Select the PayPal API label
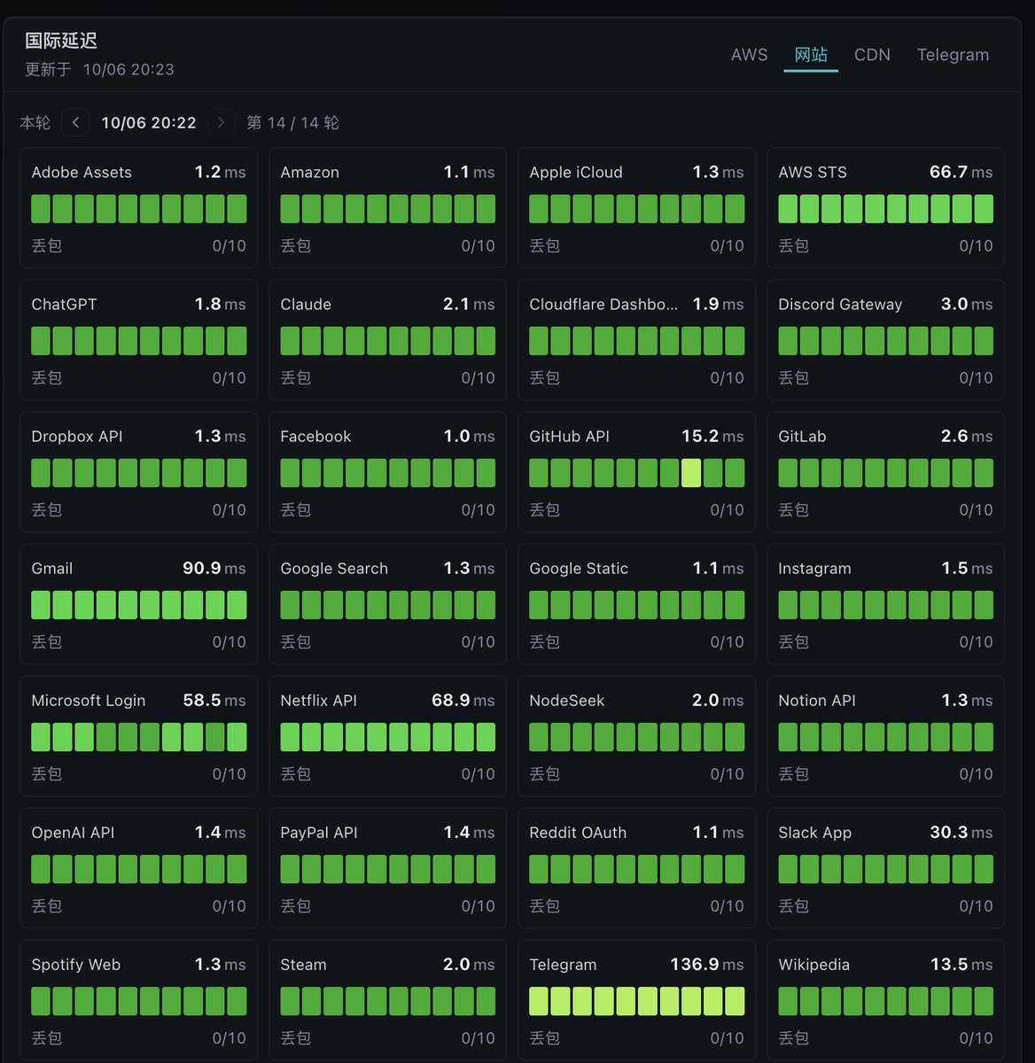 (319, 833)
